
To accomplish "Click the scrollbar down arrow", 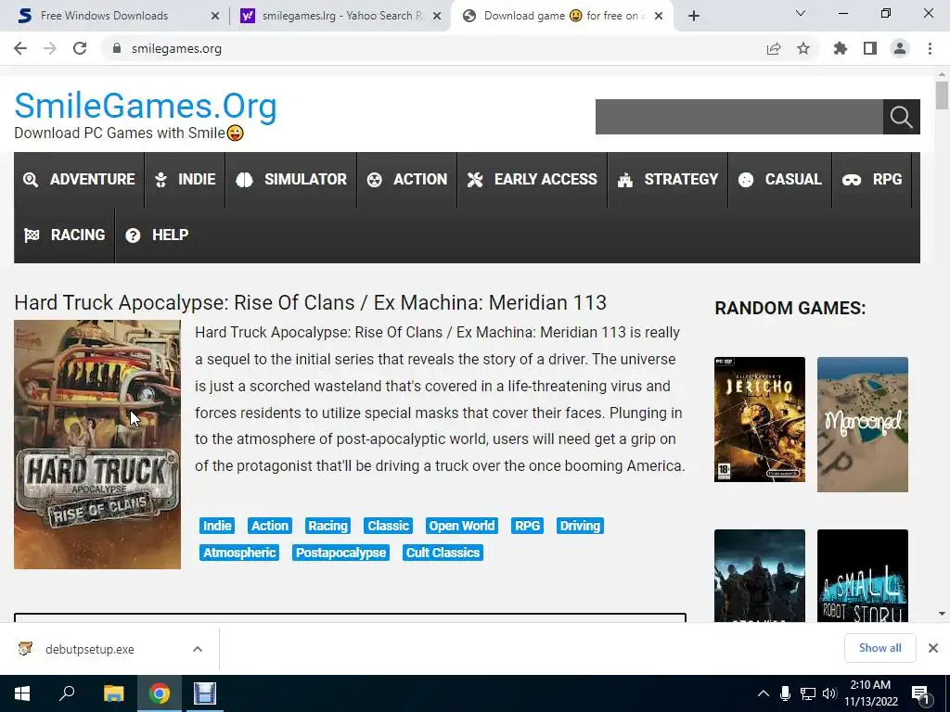I will pyautogui.click(x=942, y=614).
